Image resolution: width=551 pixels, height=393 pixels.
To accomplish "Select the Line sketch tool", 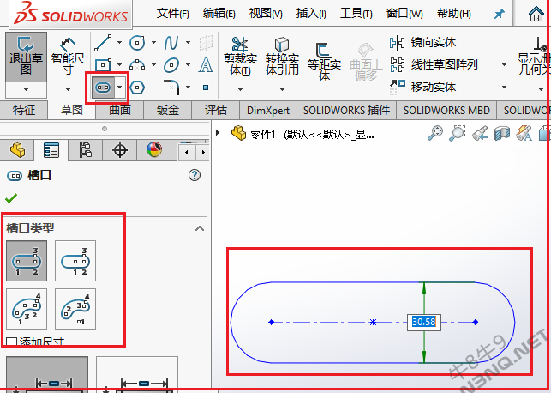I will point(103,43).
